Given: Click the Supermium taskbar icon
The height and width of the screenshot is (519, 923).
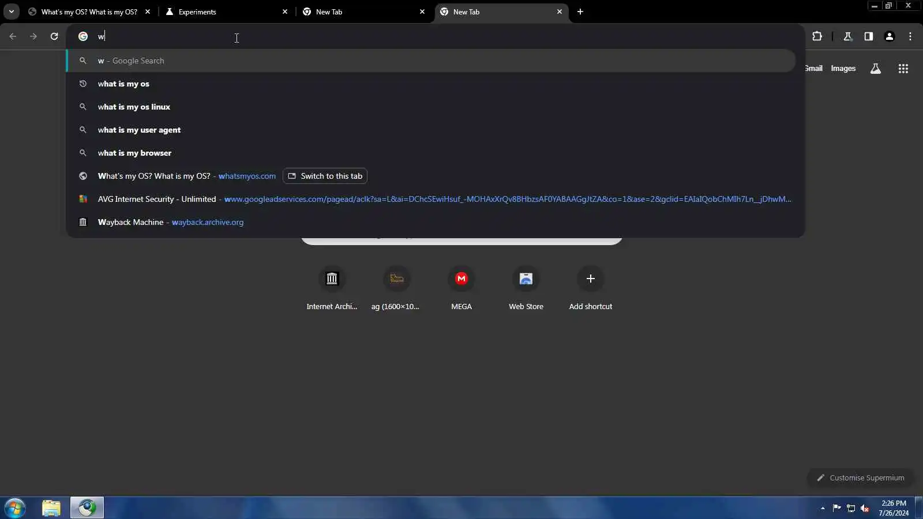Looking at the screenshot, I should 87,508.
